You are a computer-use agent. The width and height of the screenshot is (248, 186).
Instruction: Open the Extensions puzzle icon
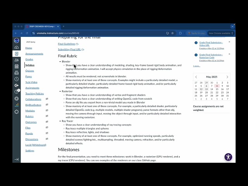(180, 33)
